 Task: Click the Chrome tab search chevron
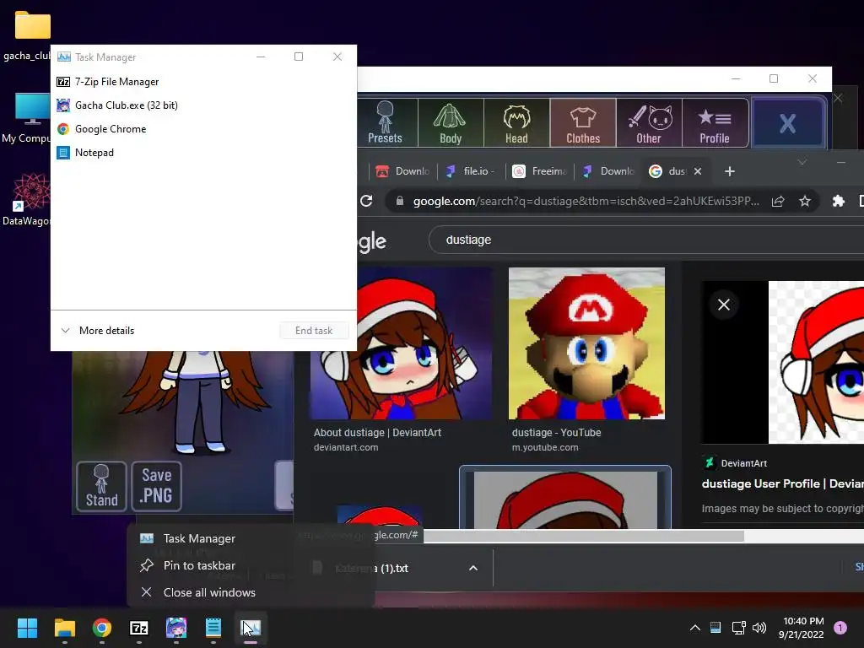[802, 162]
